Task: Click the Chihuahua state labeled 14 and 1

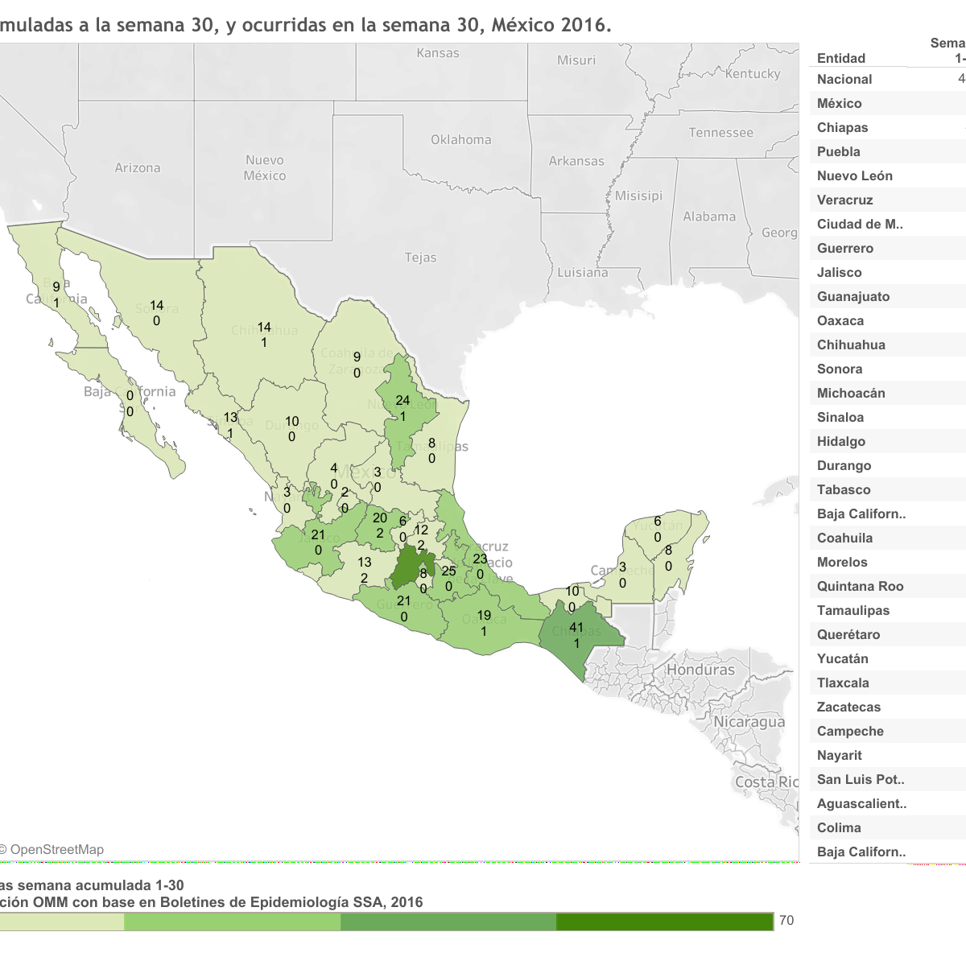Action: pos(264,335)
